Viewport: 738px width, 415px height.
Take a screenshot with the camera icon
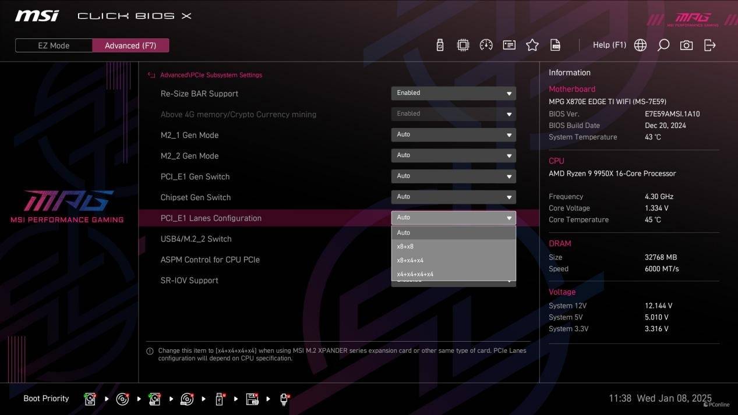[686, 45]
